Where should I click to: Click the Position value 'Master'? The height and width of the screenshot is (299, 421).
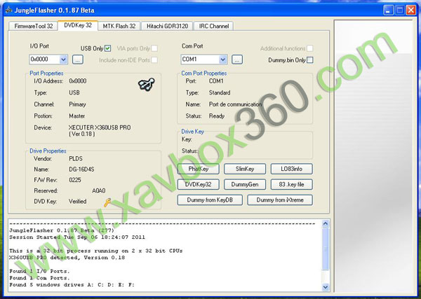(76, 116)
